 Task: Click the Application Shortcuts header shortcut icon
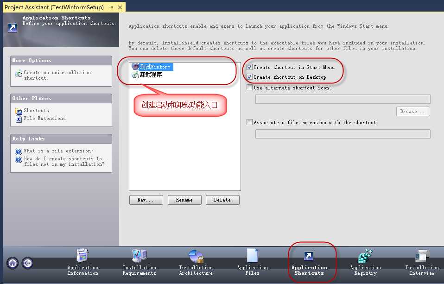12,28
